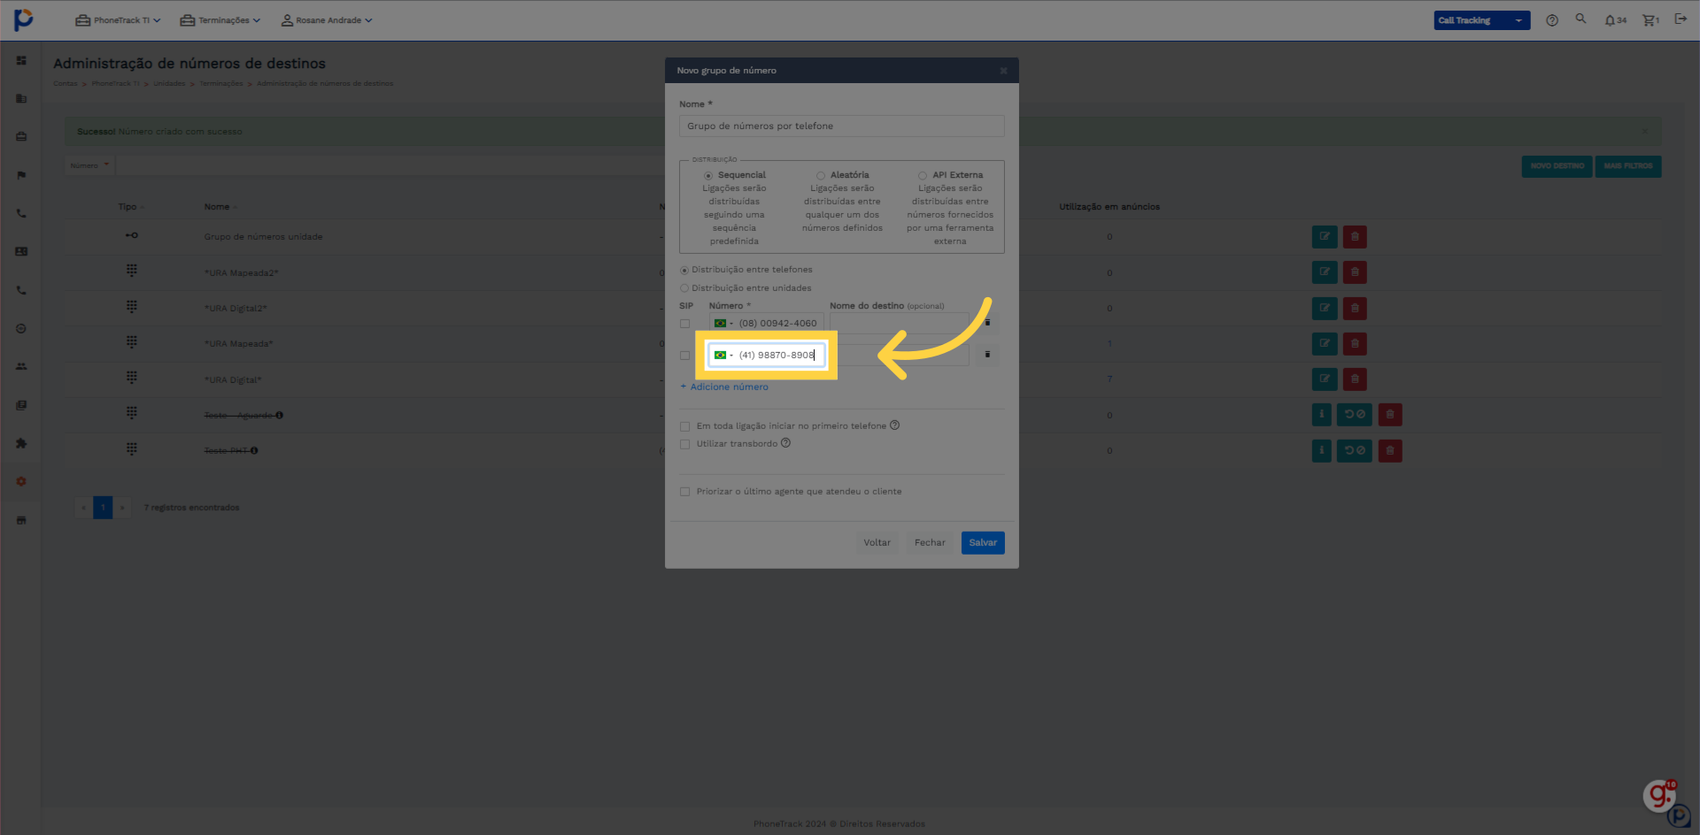Open the help icon in top bar
The width and height of the screenshot is (1700, 835).
point(1552,20)
